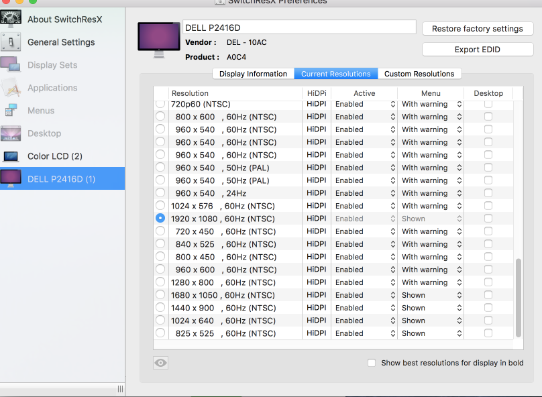Screen dimensions: 542x397
Task: Toggle the eye preview button below the table
Action: pyautogui.click(x=161, y=363)
